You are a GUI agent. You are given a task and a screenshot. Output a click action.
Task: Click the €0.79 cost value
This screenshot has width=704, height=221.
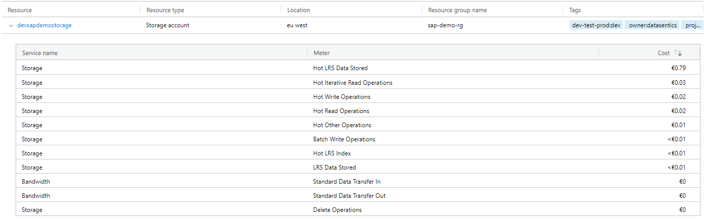678,68
